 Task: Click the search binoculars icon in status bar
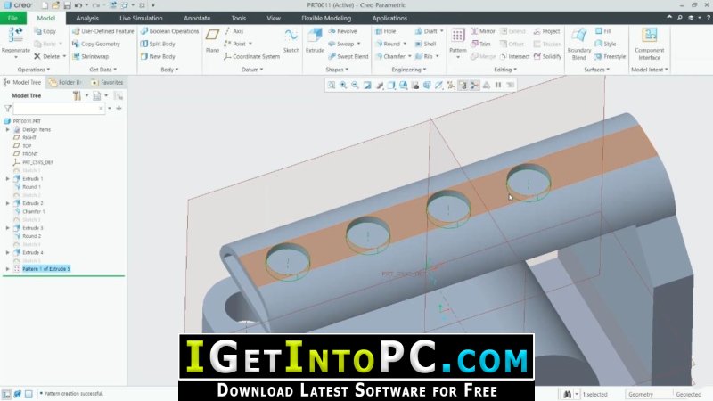(567, 394)
